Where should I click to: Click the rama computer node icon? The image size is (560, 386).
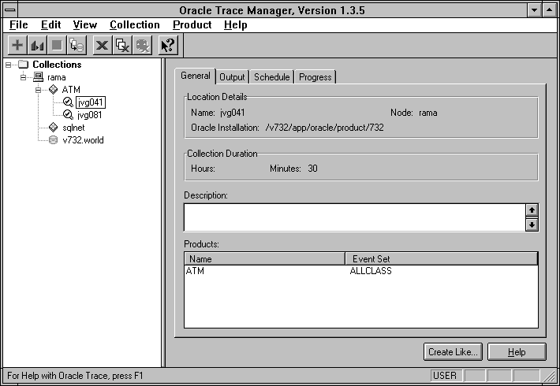[x=38, y=77]
